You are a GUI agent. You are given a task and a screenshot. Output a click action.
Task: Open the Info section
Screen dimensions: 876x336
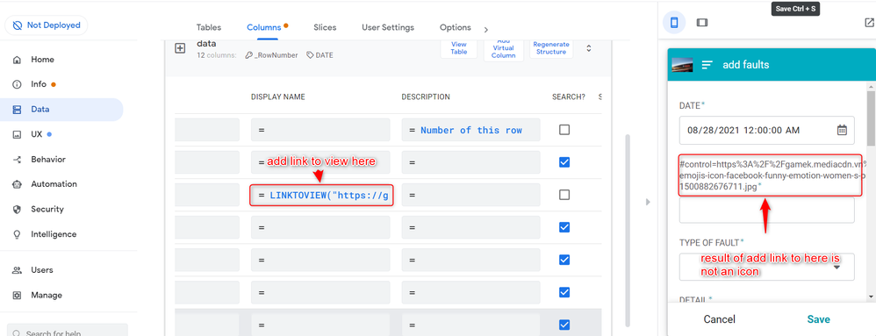[x=39, y=84]
